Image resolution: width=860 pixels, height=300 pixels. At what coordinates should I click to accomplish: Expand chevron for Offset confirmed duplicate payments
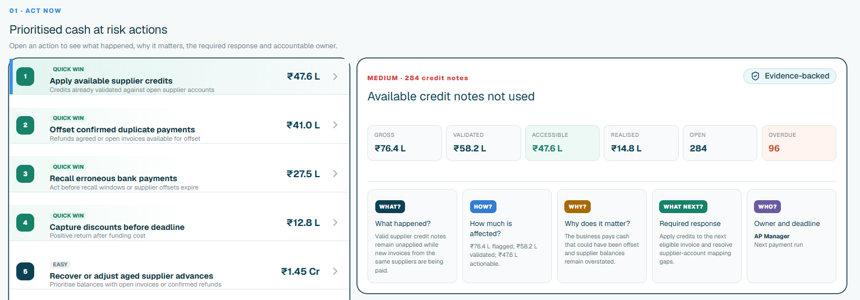click(335, 125)
